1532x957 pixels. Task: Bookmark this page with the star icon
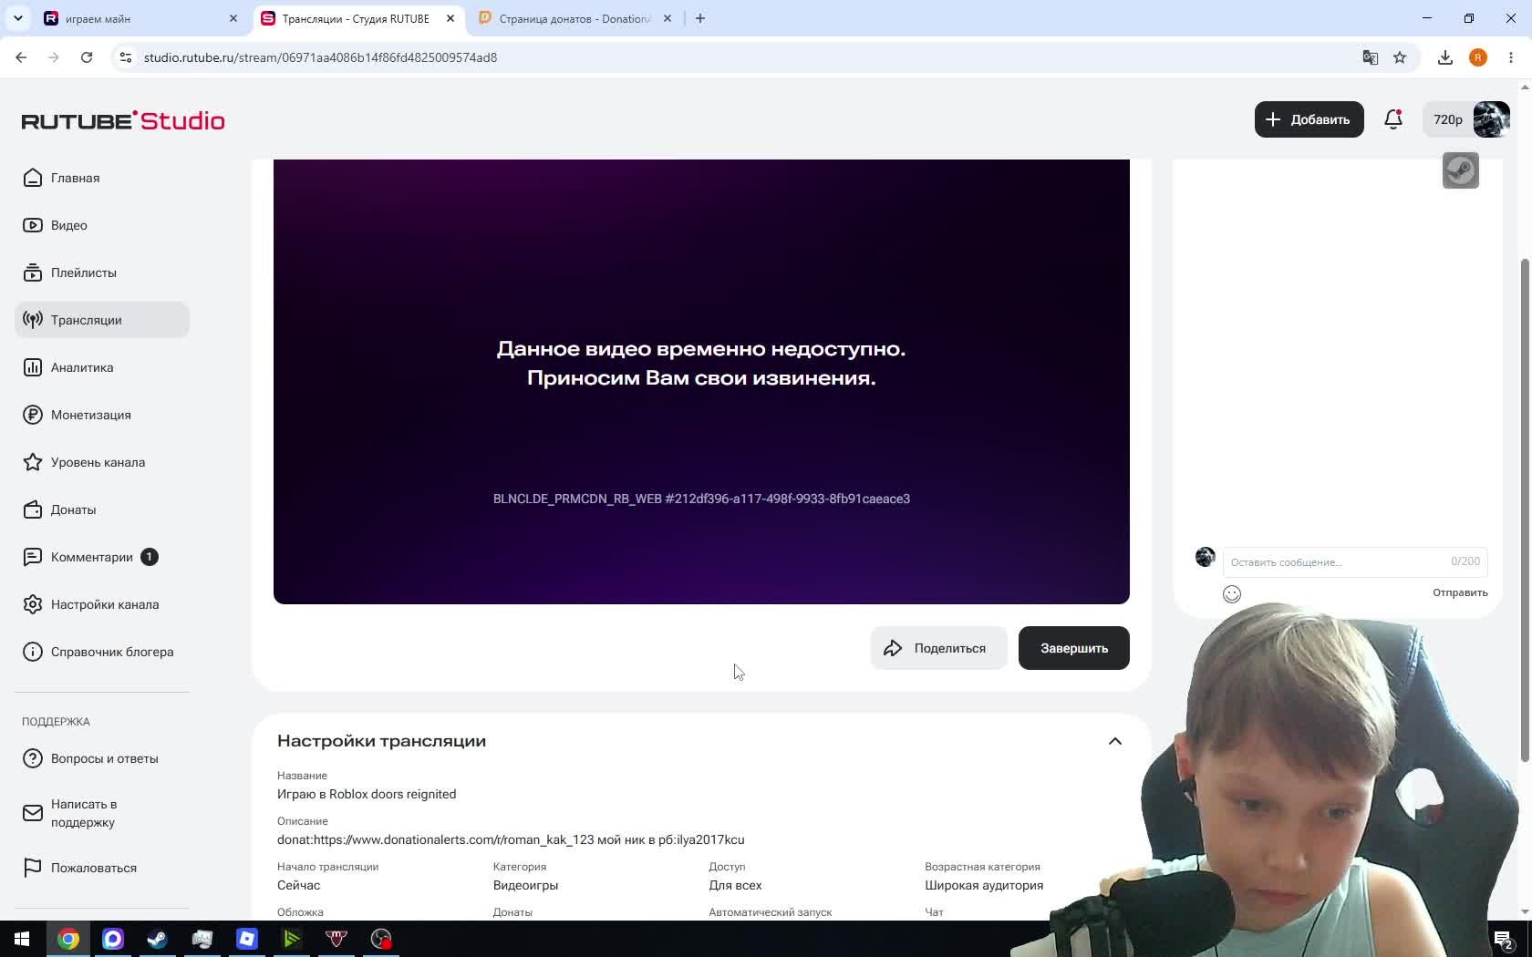click(1400, 57)
